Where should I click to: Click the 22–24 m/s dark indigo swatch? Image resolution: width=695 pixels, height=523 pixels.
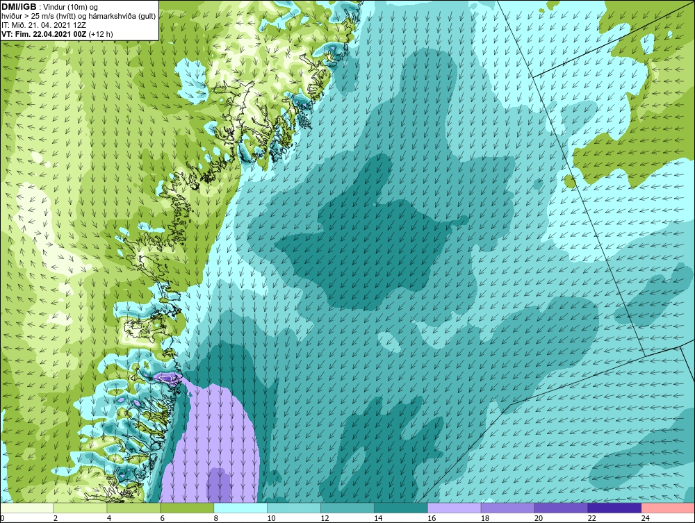point(614,508)
